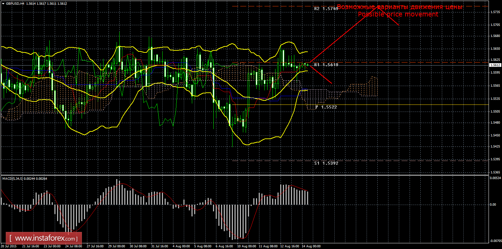
Task: Click 1.5365 on the price axis
Action: (495, 172)
